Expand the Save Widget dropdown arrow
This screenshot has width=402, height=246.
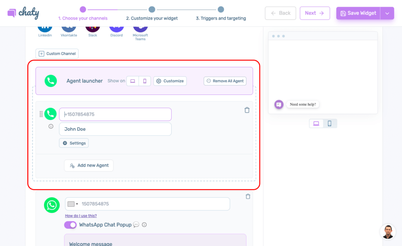tap(387, 13)
